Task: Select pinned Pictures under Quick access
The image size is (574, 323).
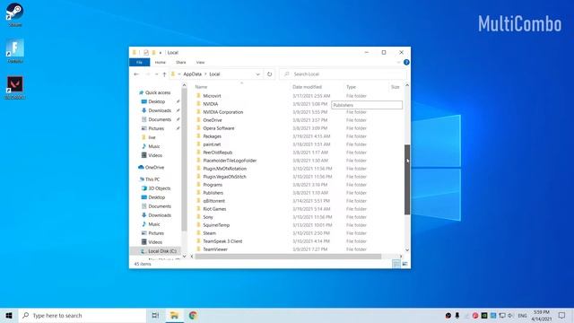Action: point(156,128)
